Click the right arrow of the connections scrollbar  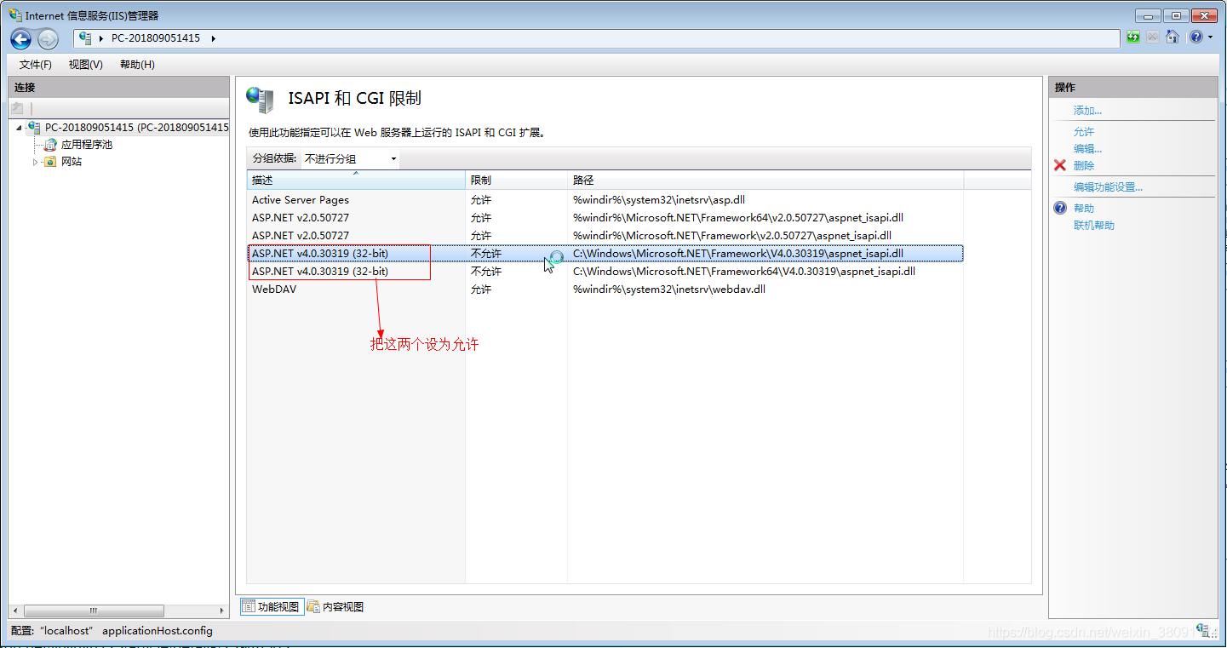click(x=223, y=611)
